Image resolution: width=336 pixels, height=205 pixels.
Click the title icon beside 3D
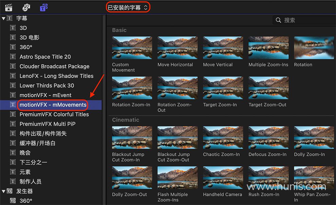tap(13, 28)
